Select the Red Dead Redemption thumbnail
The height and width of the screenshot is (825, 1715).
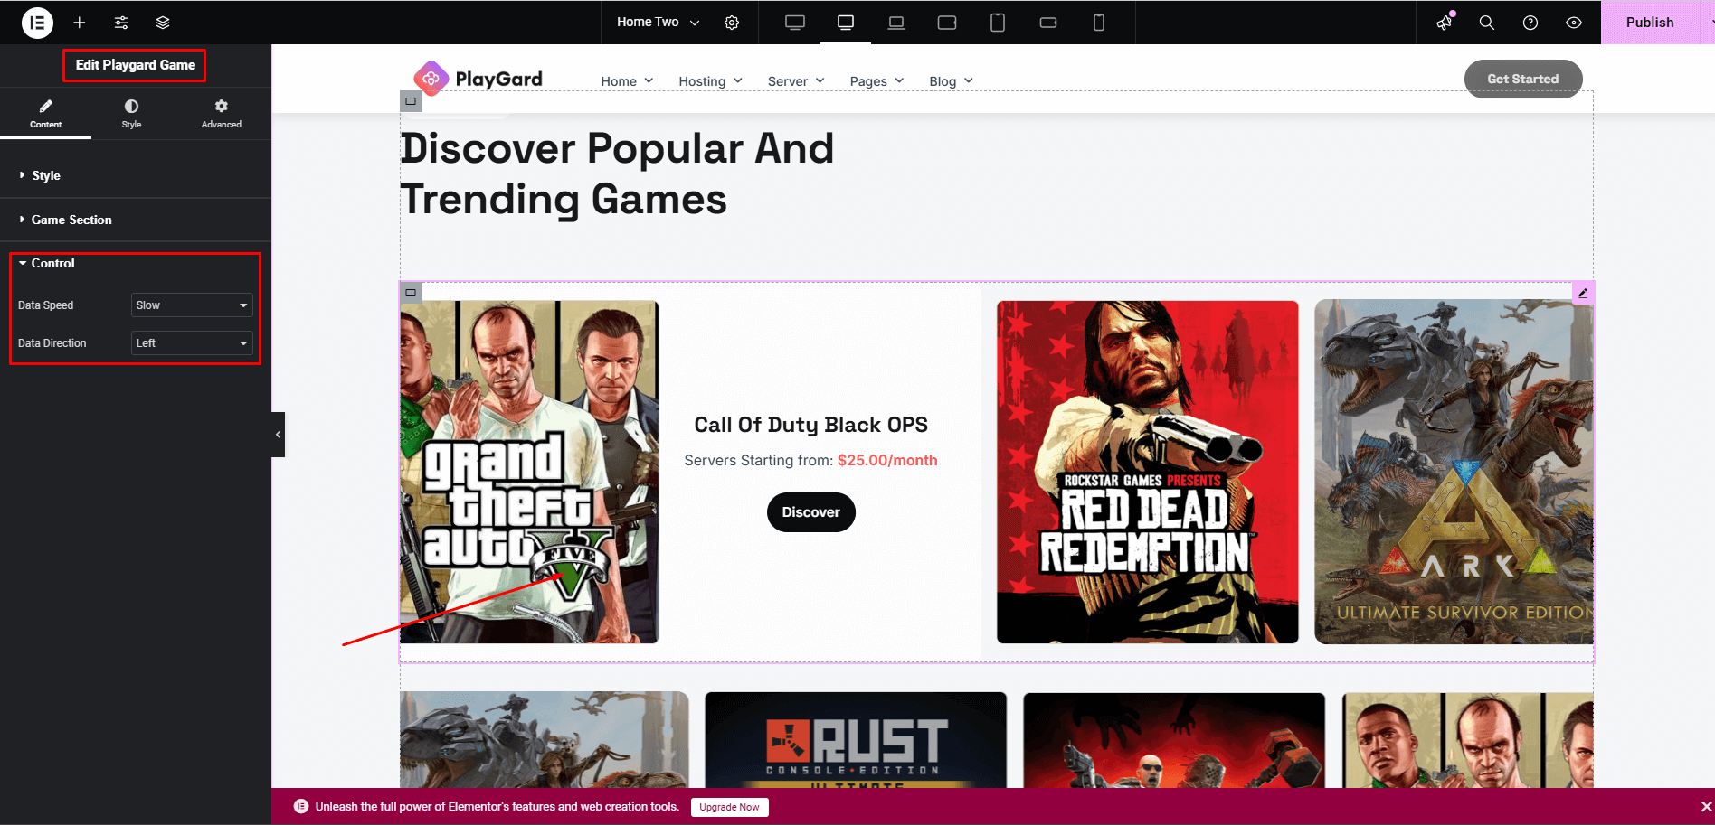pyautogui.click(x=1147, y=472)
